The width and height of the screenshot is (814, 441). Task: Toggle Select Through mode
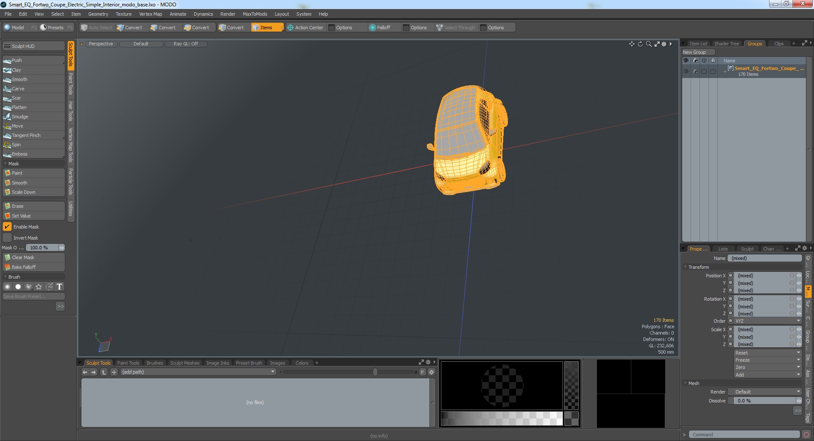pyautogui.click(x=456, y=28)
